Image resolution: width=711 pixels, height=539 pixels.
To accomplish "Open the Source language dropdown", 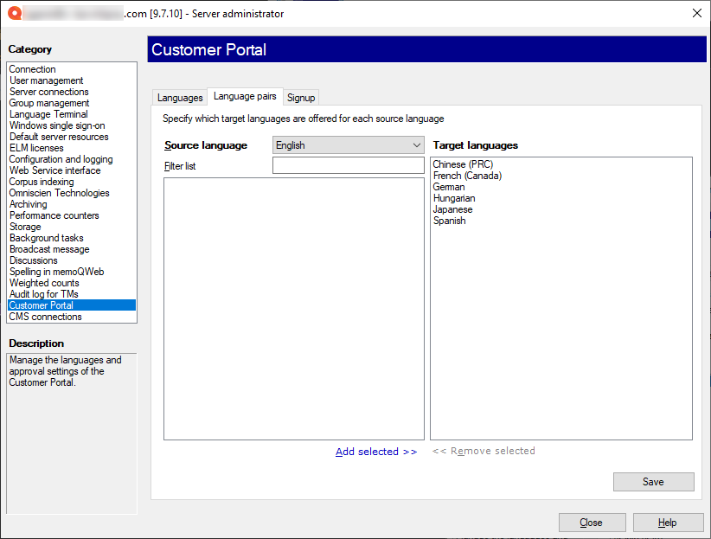I will [x=348, y=145].
